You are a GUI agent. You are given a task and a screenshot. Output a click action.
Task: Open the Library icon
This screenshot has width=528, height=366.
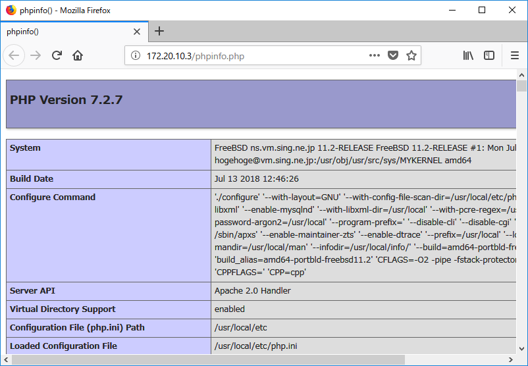[468, 55]
